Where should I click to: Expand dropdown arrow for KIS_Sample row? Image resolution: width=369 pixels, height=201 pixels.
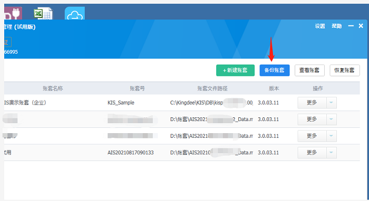332,103
